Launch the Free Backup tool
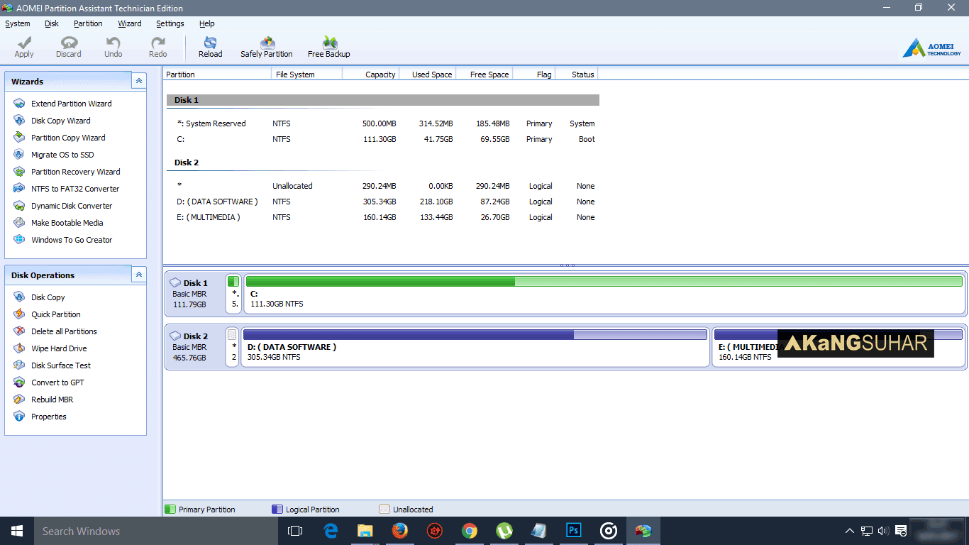969x545 pixels. tap(329, 48)
